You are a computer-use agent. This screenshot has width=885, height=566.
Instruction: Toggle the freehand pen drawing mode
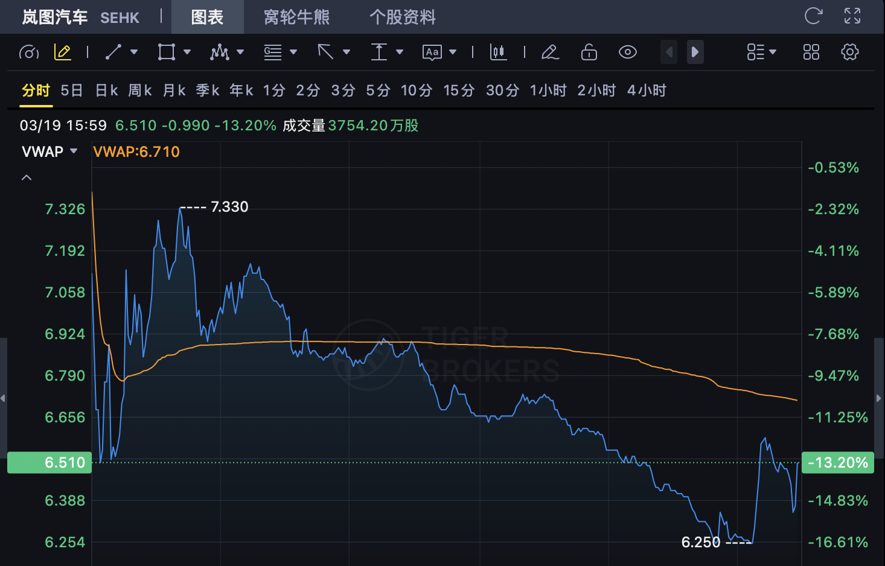pos(550,52)
